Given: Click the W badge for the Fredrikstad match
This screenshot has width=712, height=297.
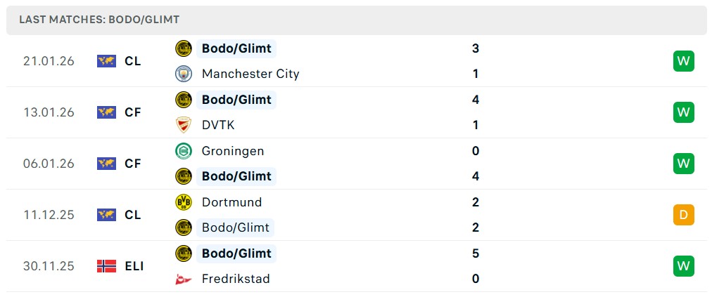Looking at the screenshot, I should pyautogui.click(x=683, y=266).
